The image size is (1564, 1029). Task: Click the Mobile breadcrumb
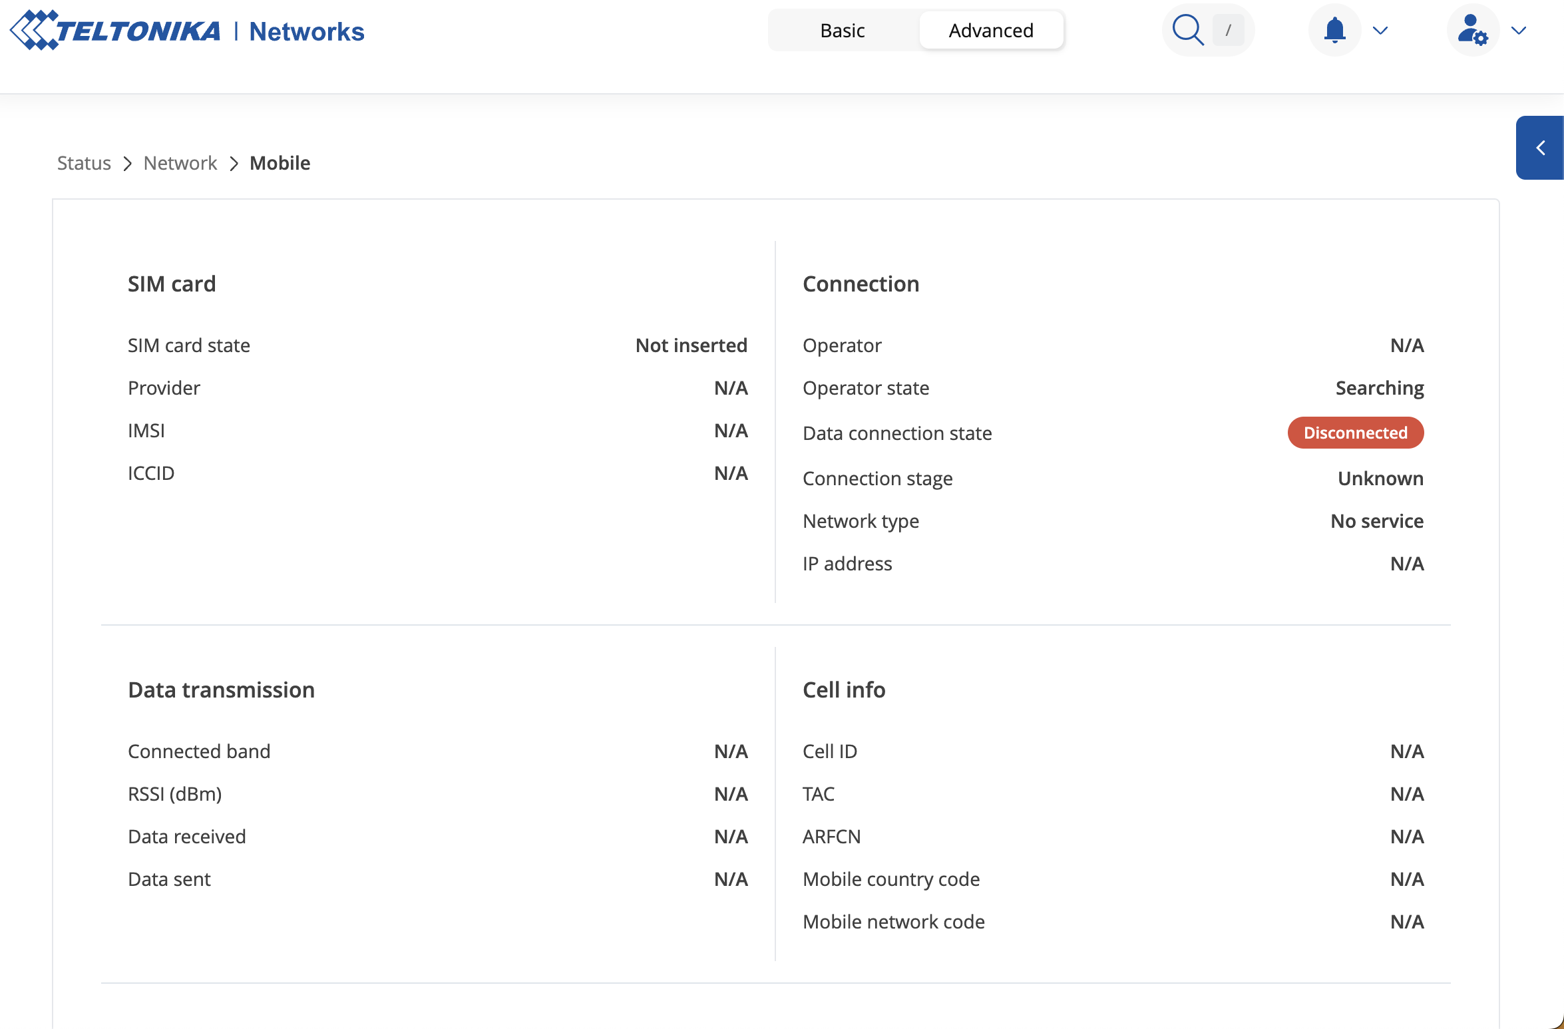[x=280, y=163]
